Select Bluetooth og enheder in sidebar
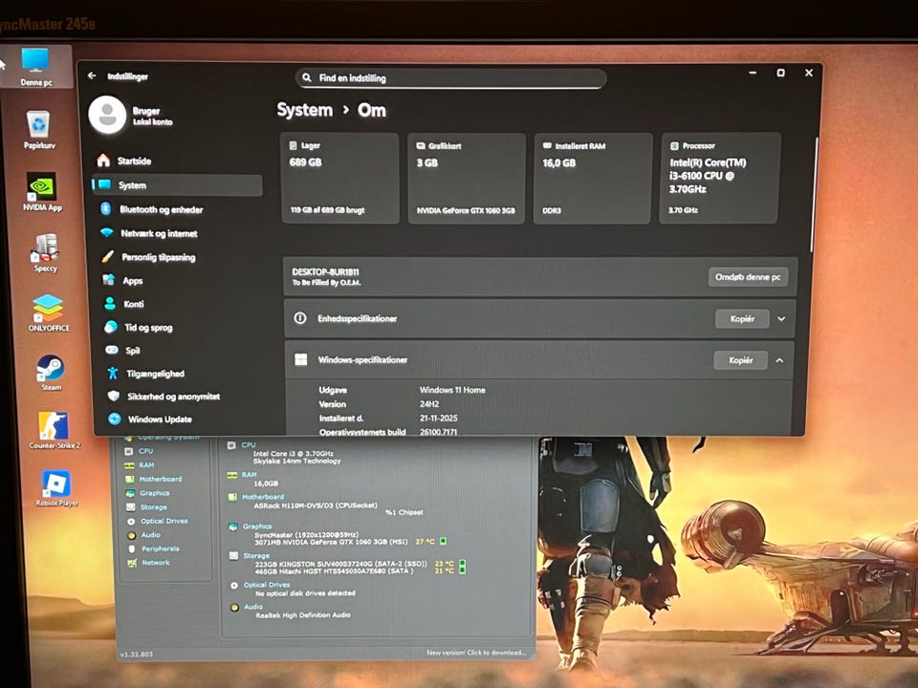Screen dimensions: 918x688 click(x=161, y=209)
